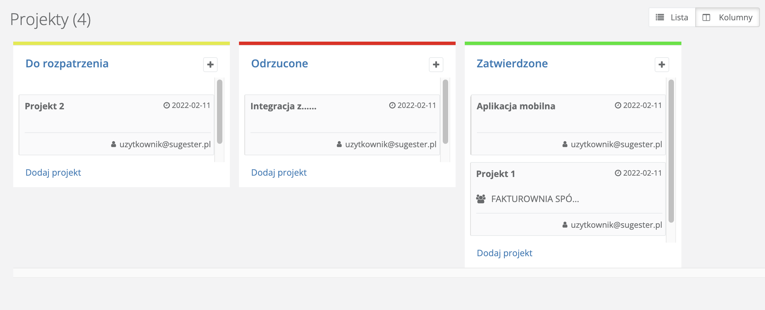765x310 pixels.
Task: Click user icon on Aplikacja mobilna card
Action: [565, 145]
